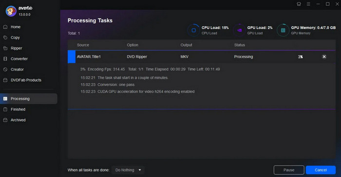This screenshot has height=177, width=341.
Task: Click the Output column header
Action: pyautogui.click(x=186, y=45)
